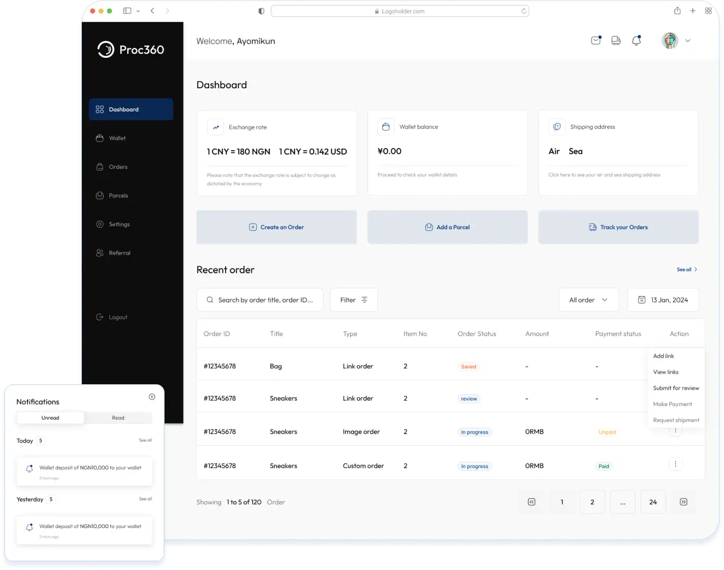Select the Air shipping address option
Image resolution: width=724 pixels, height=570 pixels.
tap(554, 151)
